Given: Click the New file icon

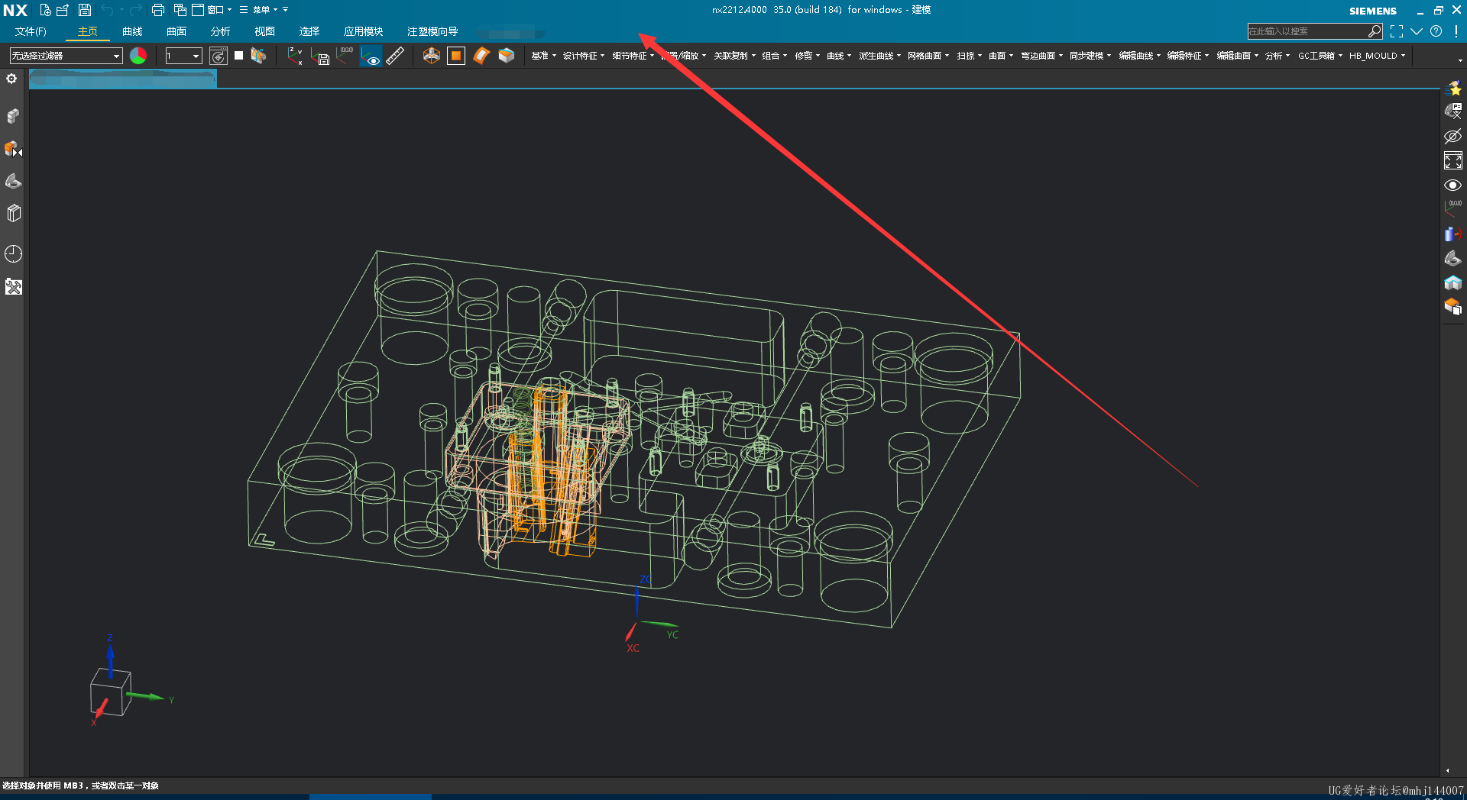Looking at the screenshot, I should (45, 10).
